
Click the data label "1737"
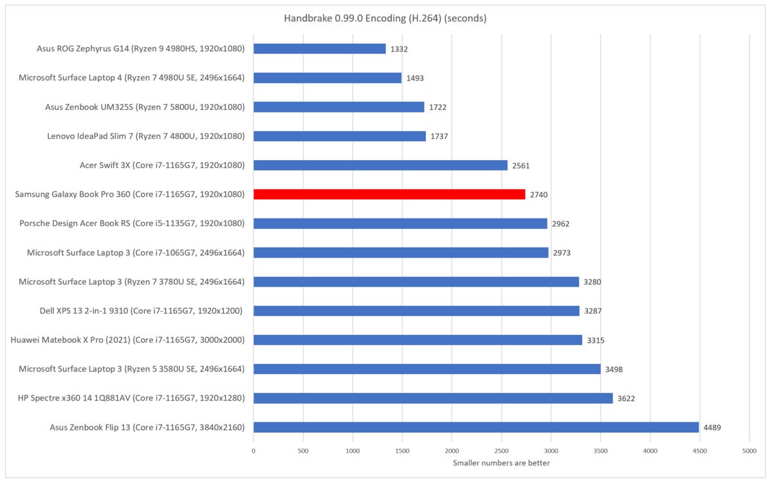tap(439, 137)
